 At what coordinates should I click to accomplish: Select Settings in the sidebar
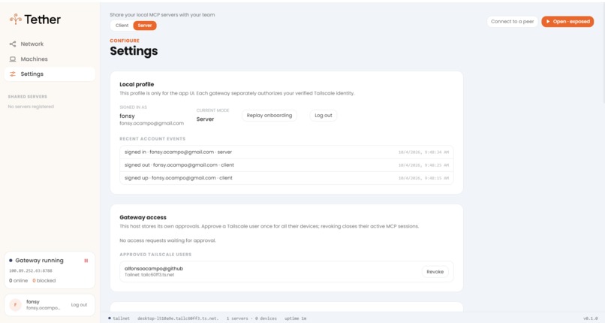pyautogui.click(x=50, y=74)
